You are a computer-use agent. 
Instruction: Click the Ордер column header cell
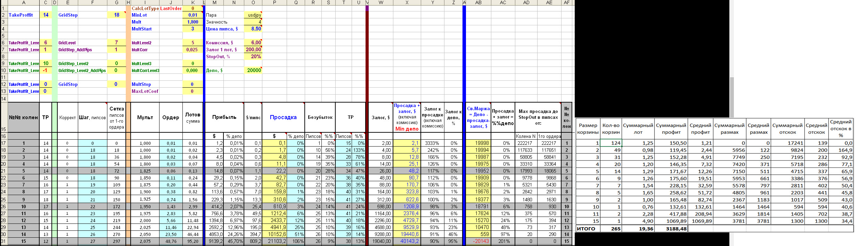pyautogui.click(x=171, y=117)
